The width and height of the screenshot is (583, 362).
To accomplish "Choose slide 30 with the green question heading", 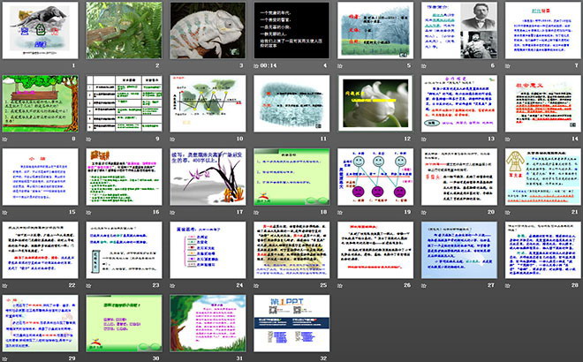I will coord(124,323).
